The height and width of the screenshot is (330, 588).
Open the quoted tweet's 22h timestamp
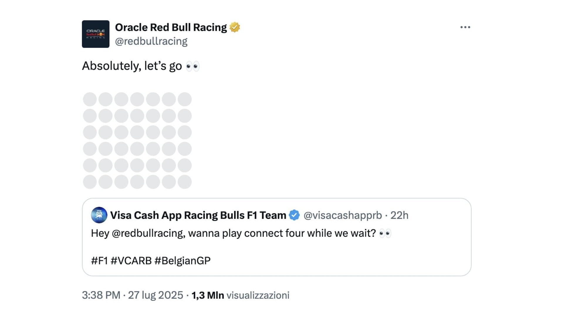pyautogui.click(x=399, y=215)
